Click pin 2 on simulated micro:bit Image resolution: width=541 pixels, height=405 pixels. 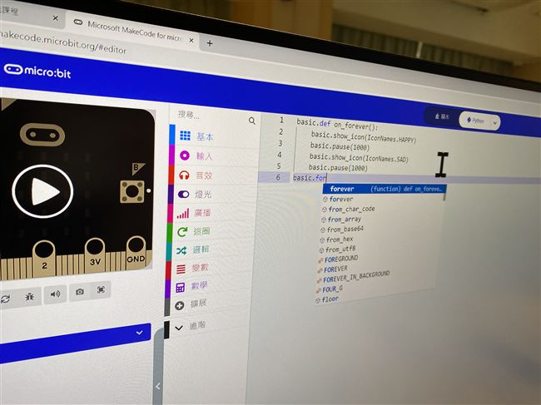(x=44, y=259)
